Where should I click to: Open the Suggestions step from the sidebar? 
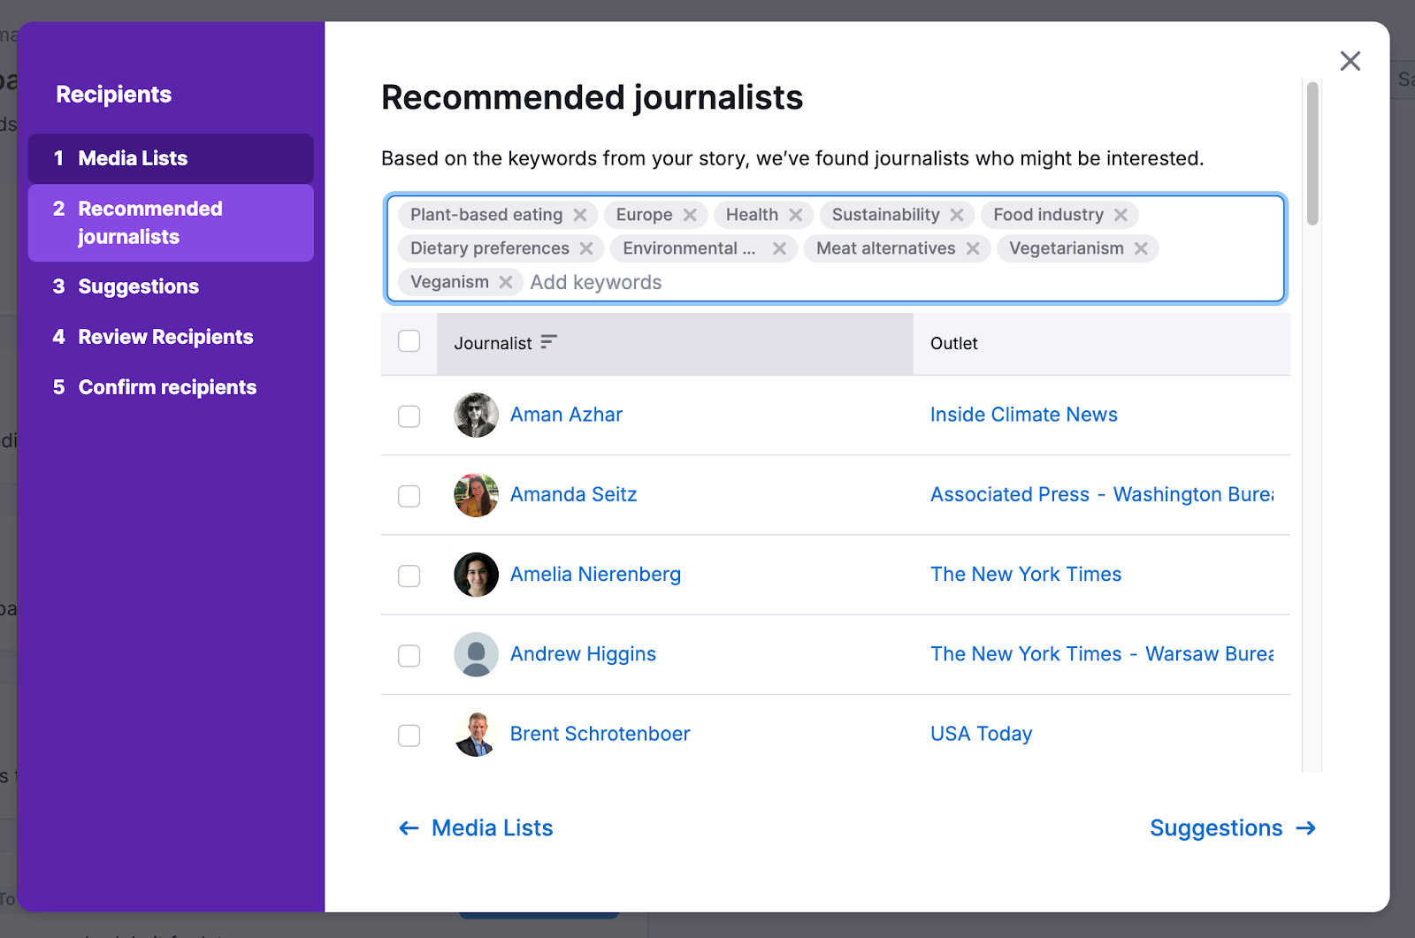[x=137, y=286]
